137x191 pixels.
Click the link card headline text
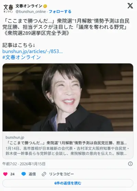pos(66,143)
